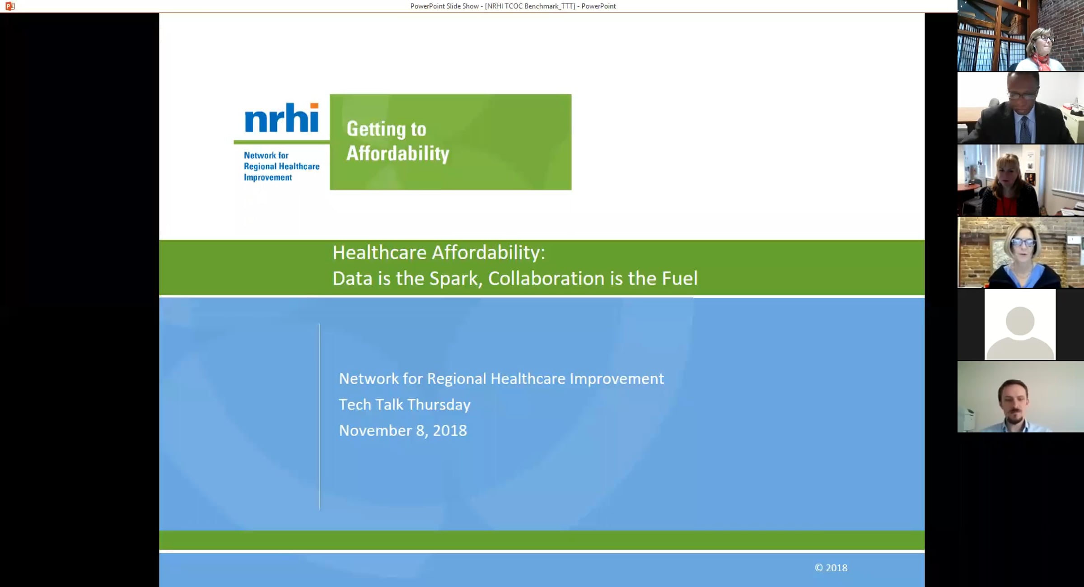
Task: Click the PowerPoint Slide Show window title
Action: pyautogui.click(x=513, y=6)
